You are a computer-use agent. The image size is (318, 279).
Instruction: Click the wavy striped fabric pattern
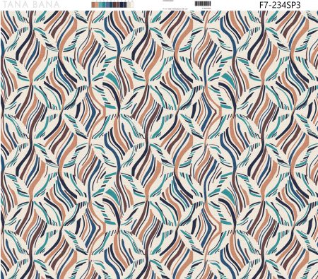[x=159, y=144]
